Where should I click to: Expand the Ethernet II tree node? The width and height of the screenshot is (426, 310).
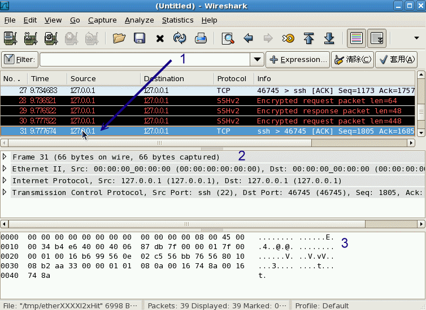click(5, 169)
